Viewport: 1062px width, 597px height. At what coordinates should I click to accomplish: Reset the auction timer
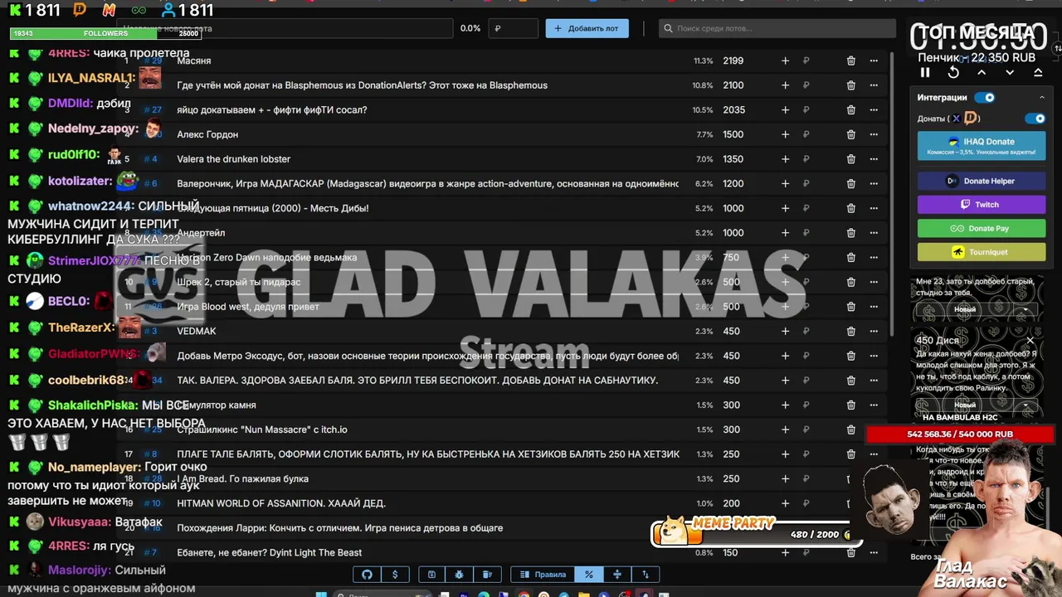[x=953, y=73]
